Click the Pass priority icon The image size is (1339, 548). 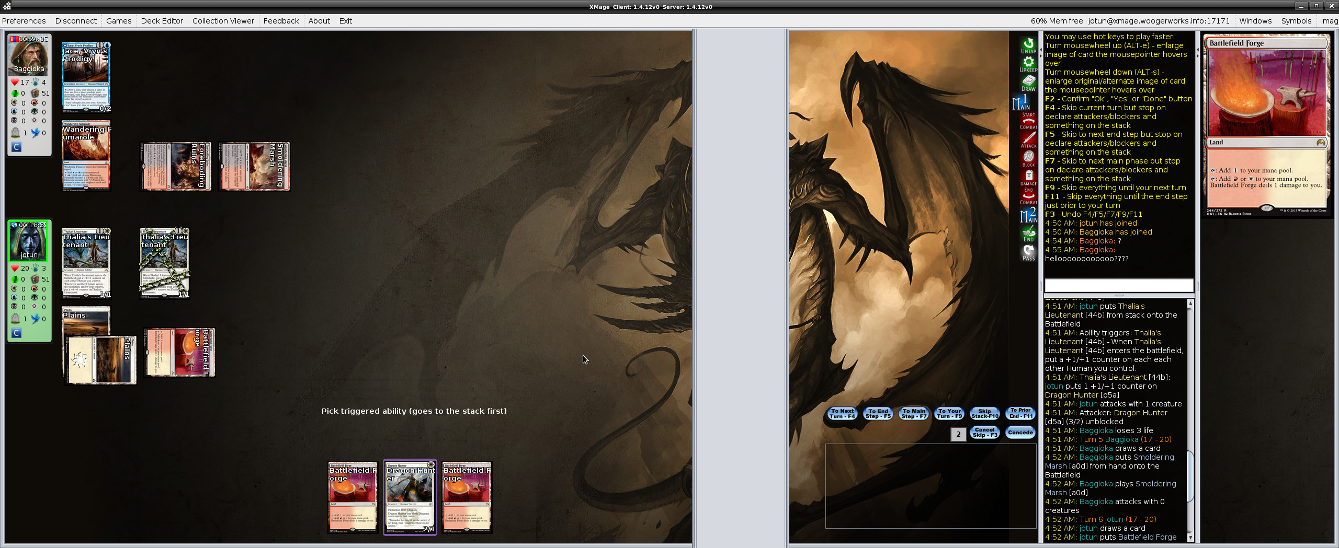pyautogui.click(x=1028, y=253)
